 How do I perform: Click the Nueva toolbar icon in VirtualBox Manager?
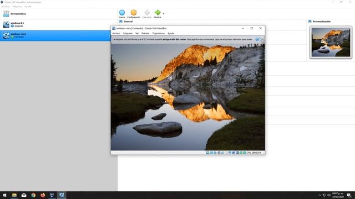tap(122, 12)
